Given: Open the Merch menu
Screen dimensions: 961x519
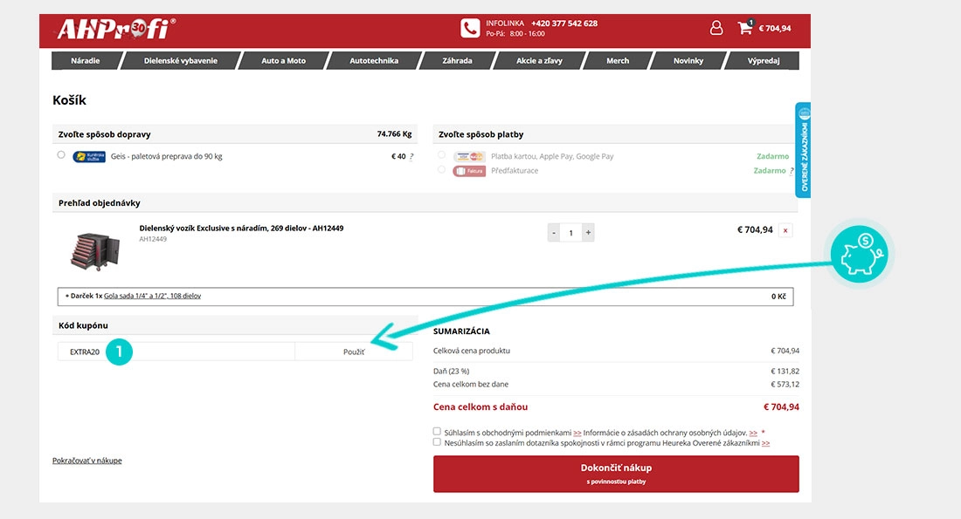Looking at the screenshot, I should click(x=618, y=60).
